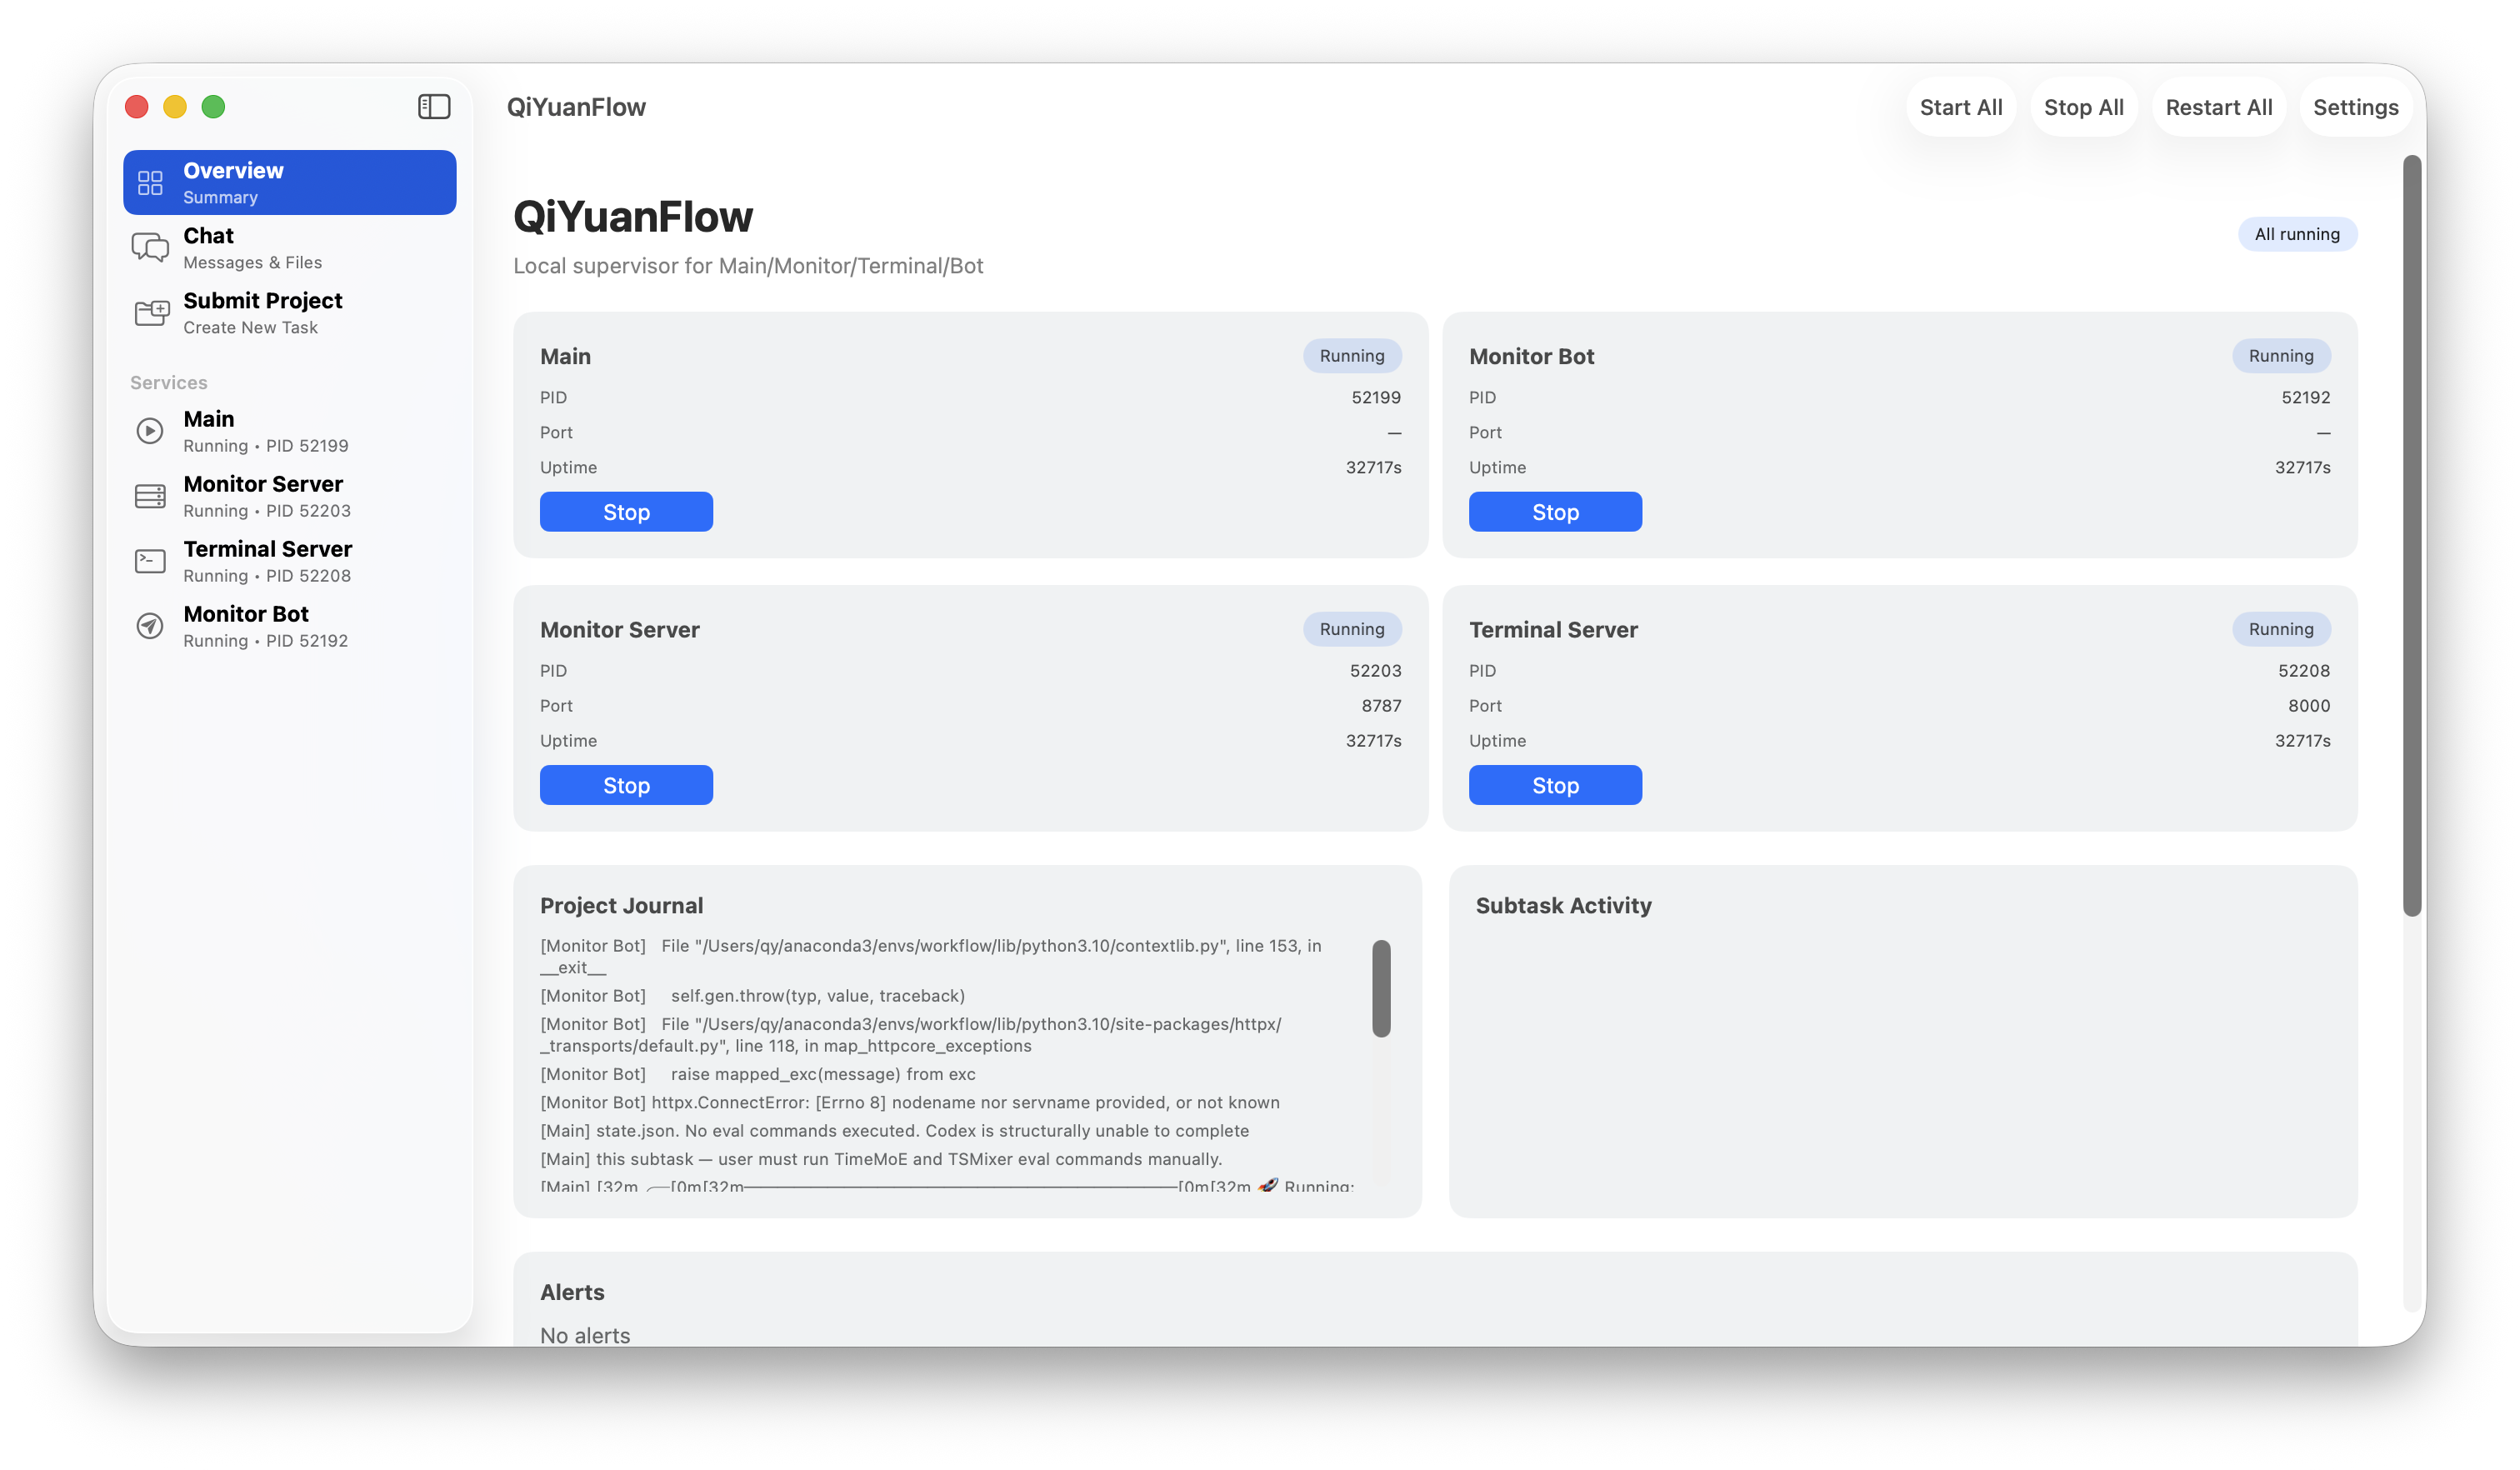Click Terminal Server card PID value 52208
The height and width of the screenshot is (1470, 2520).
pos(2304,670)
